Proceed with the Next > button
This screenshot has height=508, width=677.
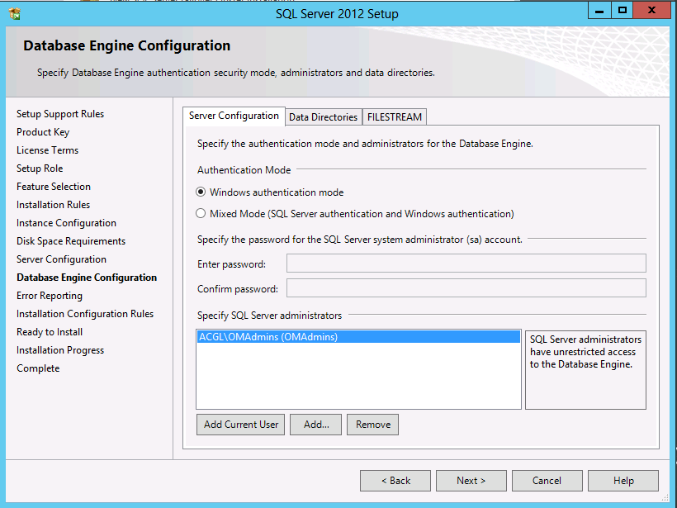[x=471, y=481]
